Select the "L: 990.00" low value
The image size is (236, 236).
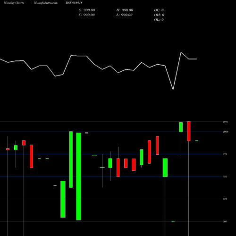point(124,15)
